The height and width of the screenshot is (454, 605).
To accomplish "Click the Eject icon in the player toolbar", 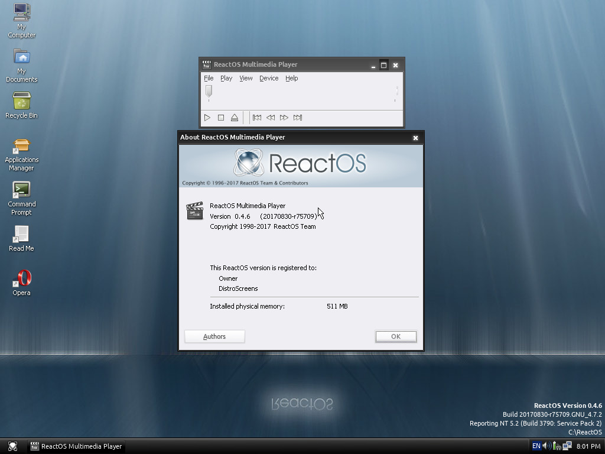I will [234, 118].
